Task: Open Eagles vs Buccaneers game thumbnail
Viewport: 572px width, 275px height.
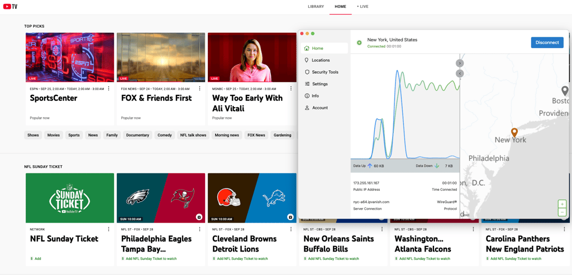Action: pyautogui.click(x=161, y=198)
